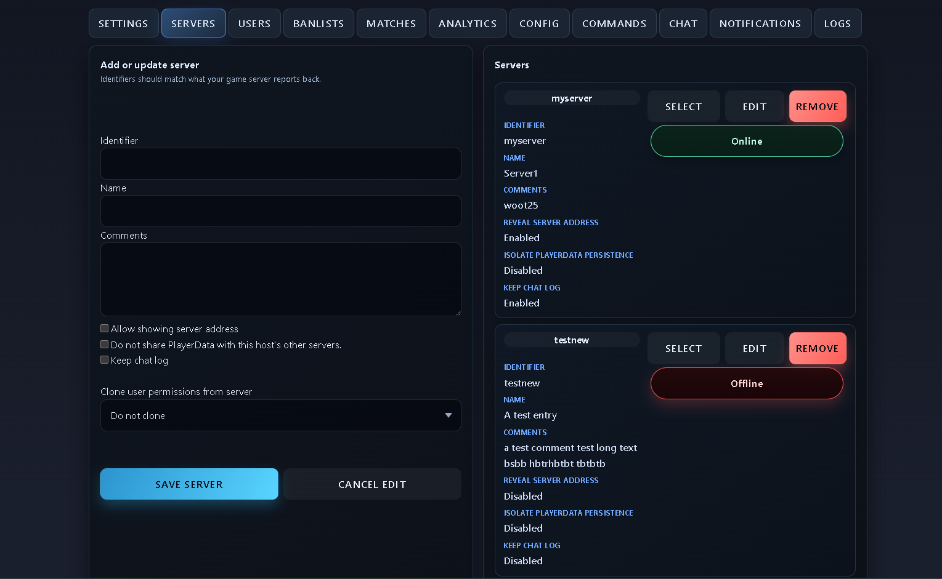The image size is (942, 579).
Task: Enable the 'Keep chat log' checkbox
Action: pos(104,359)
